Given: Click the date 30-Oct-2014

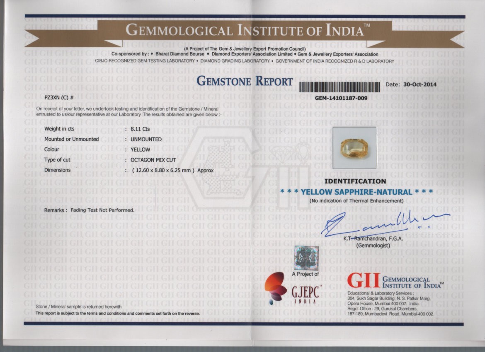Looking at the screenshot, I should (420, 84).
